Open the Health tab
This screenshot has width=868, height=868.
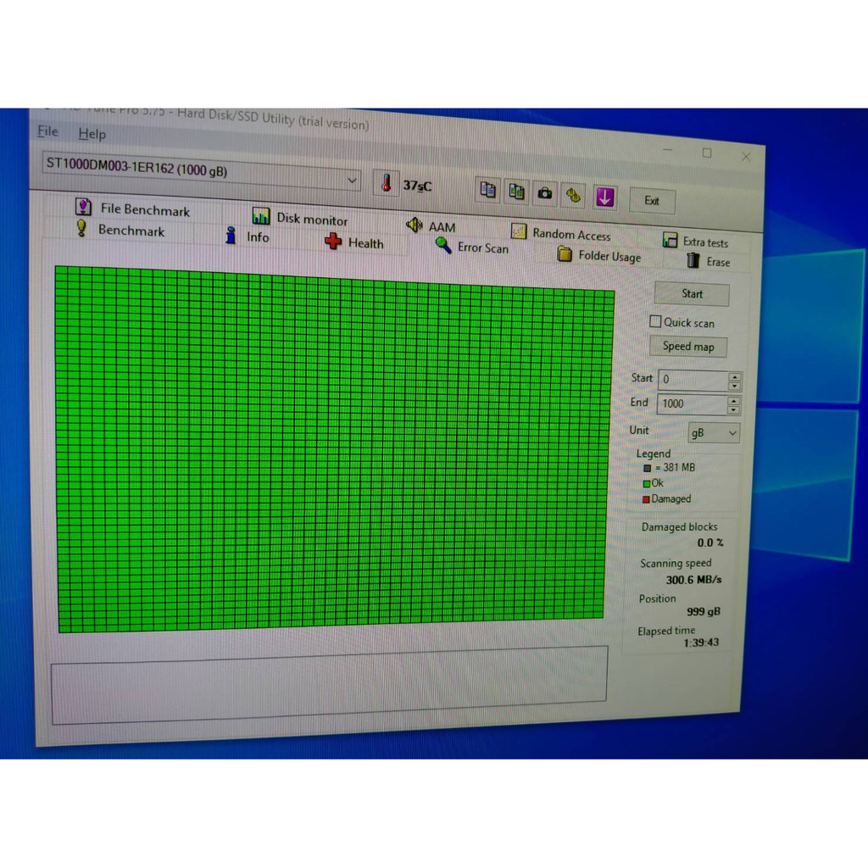[354, 242]
